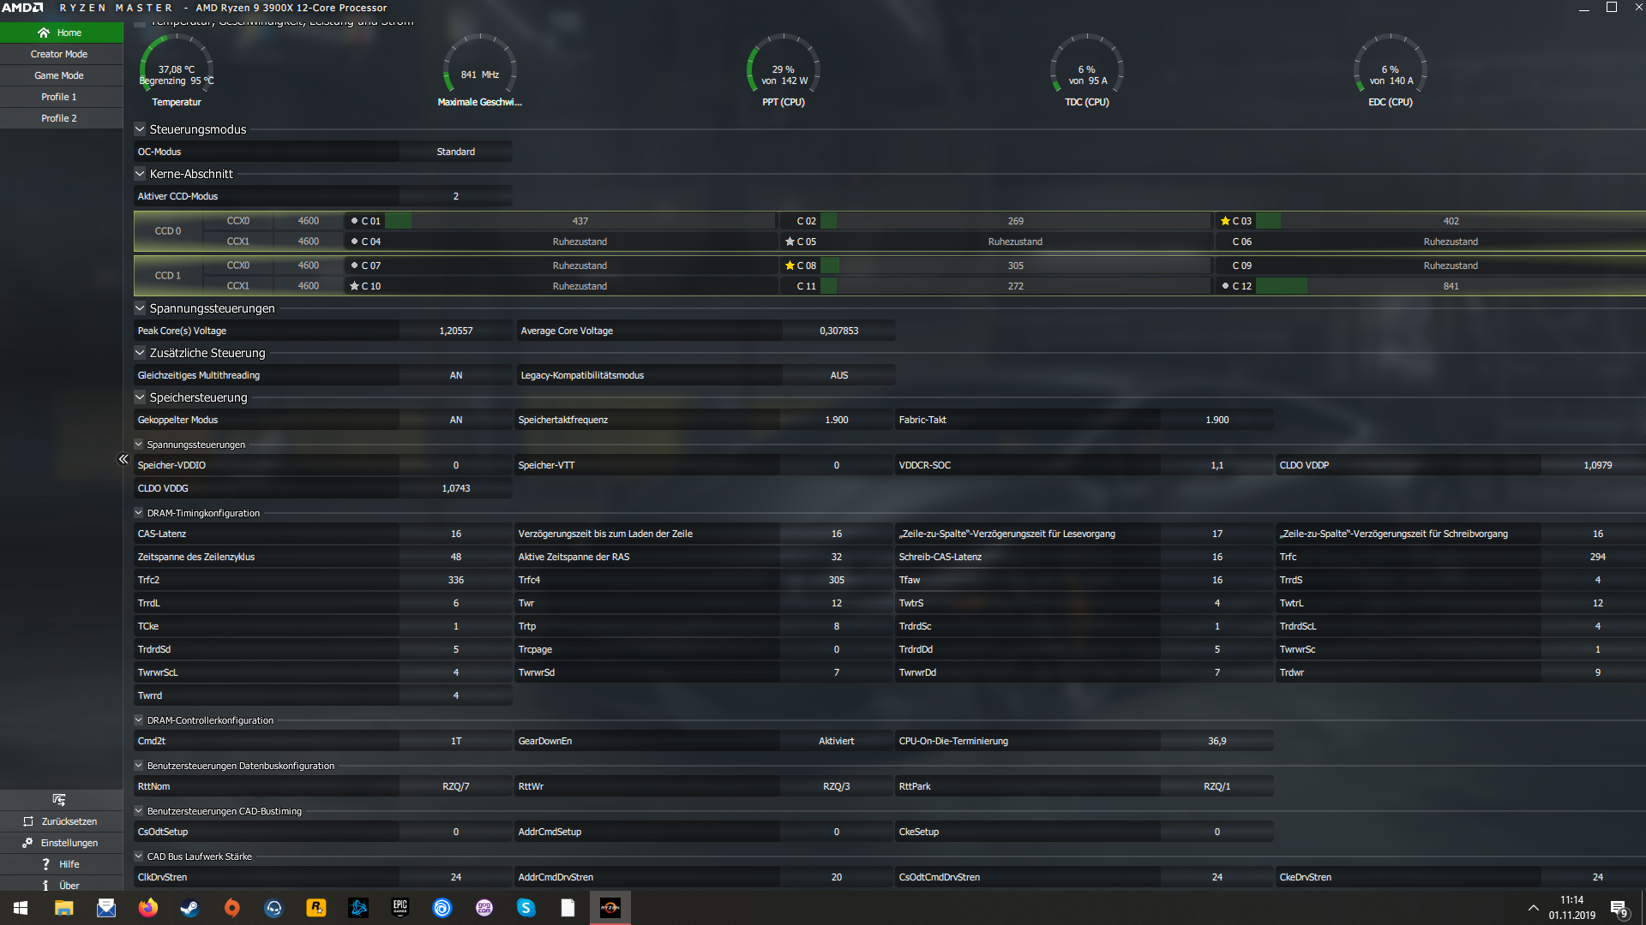Collapse the sidebar with double-chevron arrow
The width and height of the screenshot is (1646, 925).
pyautogui.click(x=123, y=459)
